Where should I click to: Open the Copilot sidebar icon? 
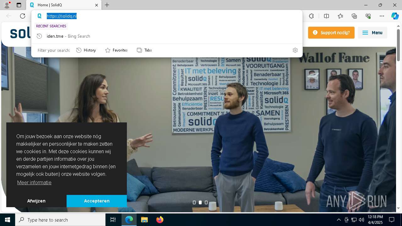click(x=395, y=16)
